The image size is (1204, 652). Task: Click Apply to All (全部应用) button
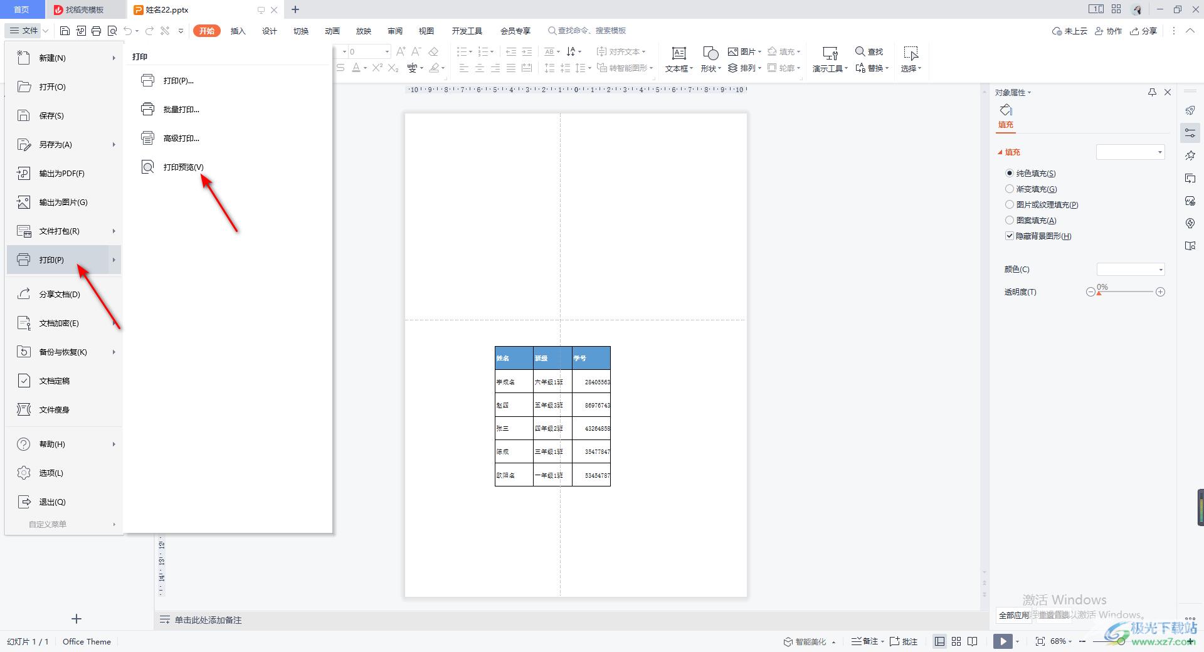click(1014, 615)
